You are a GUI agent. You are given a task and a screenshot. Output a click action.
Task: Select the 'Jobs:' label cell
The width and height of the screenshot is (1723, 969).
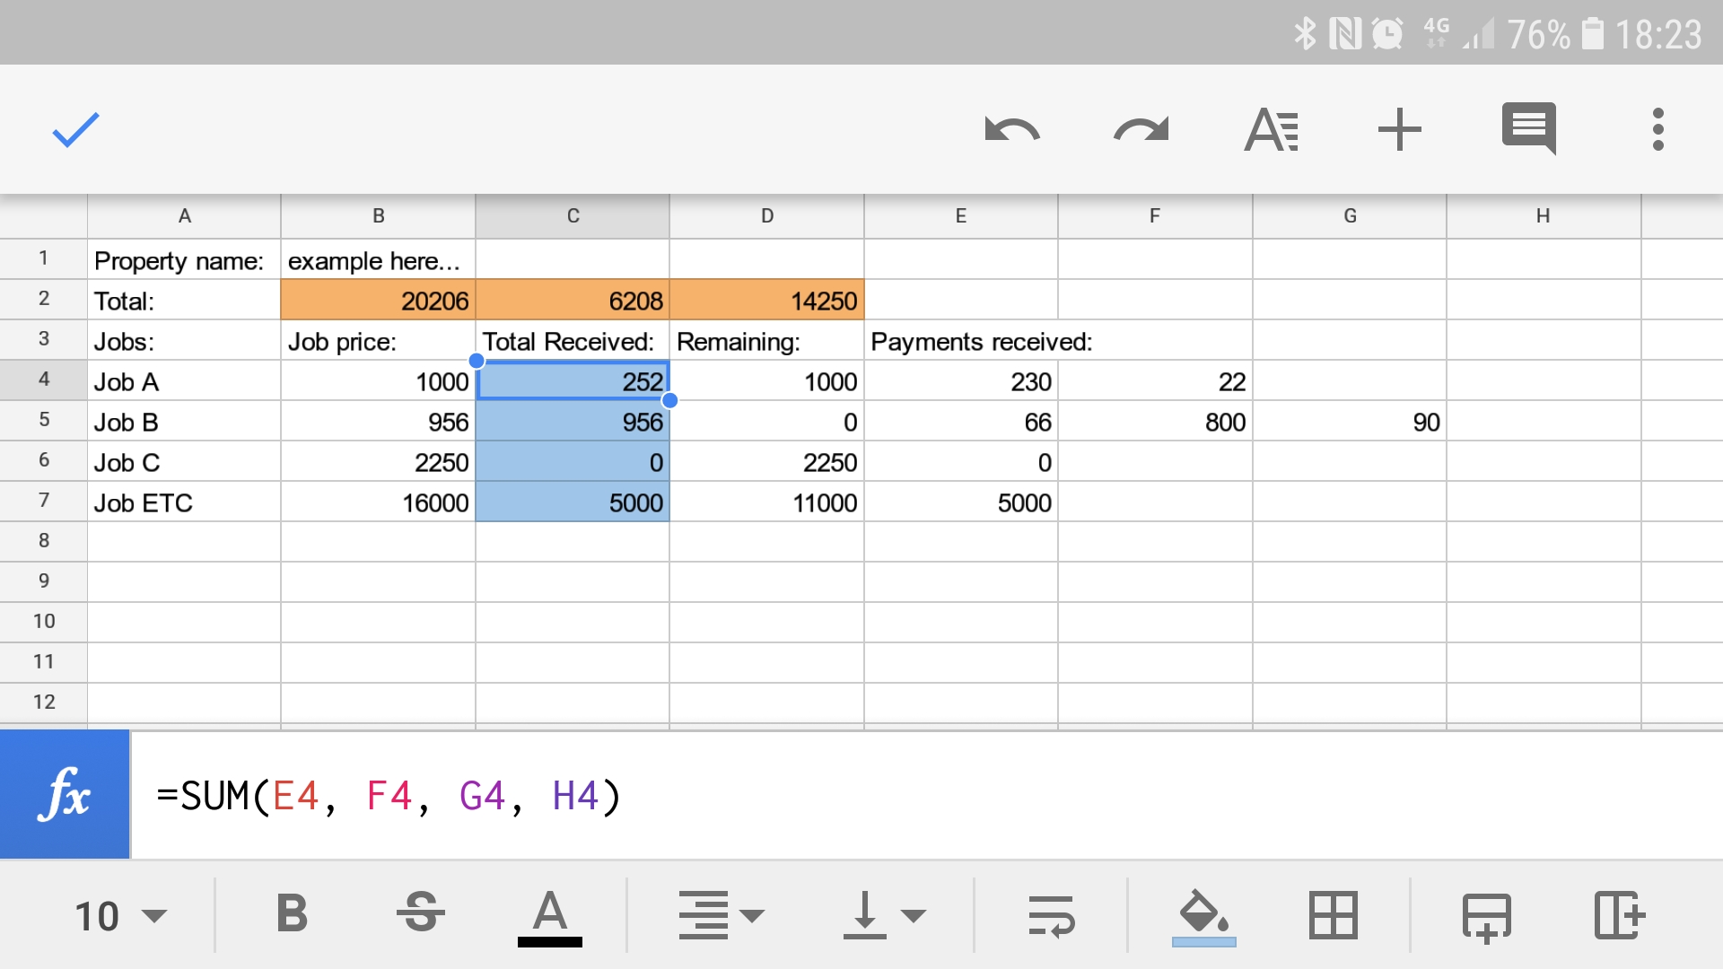[184, 340]
